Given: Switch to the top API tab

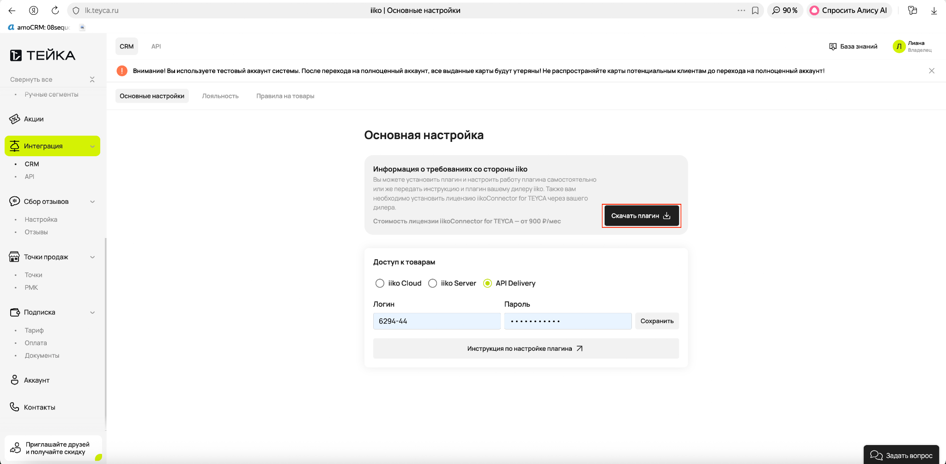Looking at the screenshot, I should pyautogui.click(x=156, y=46).
